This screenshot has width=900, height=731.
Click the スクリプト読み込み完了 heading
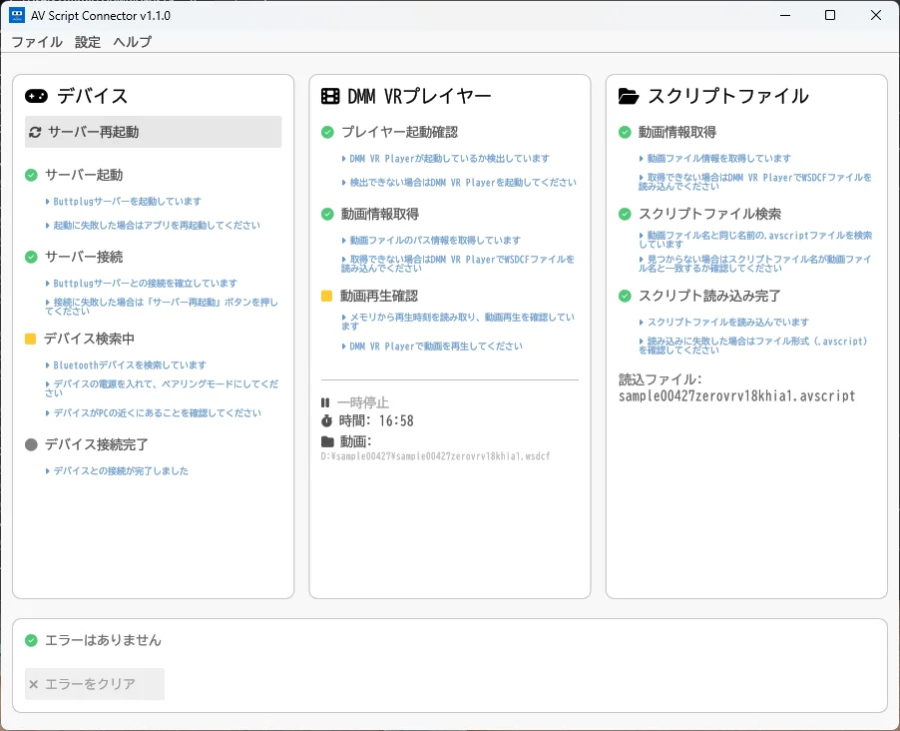coord(709,296)
